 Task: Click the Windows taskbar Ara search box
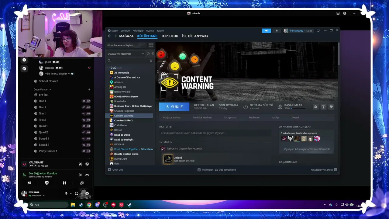49,205
